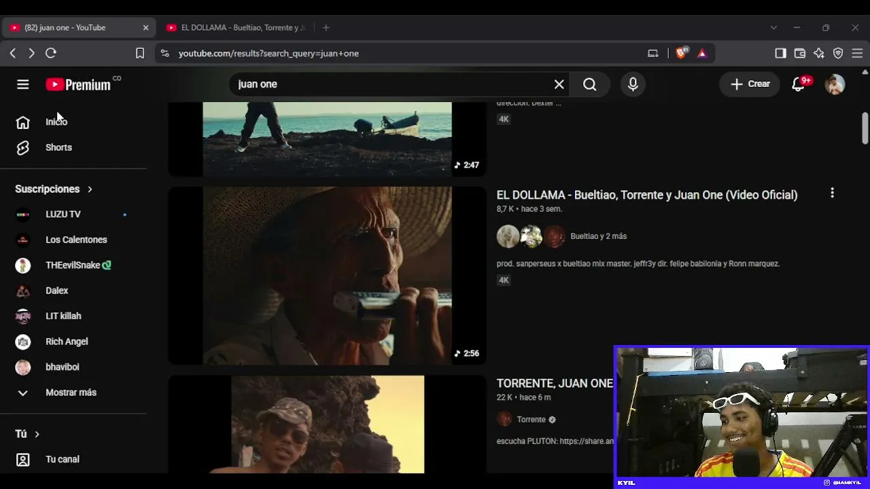Clear the search box with the X
This screenshot has height=489, width=870.
(559, 84)
